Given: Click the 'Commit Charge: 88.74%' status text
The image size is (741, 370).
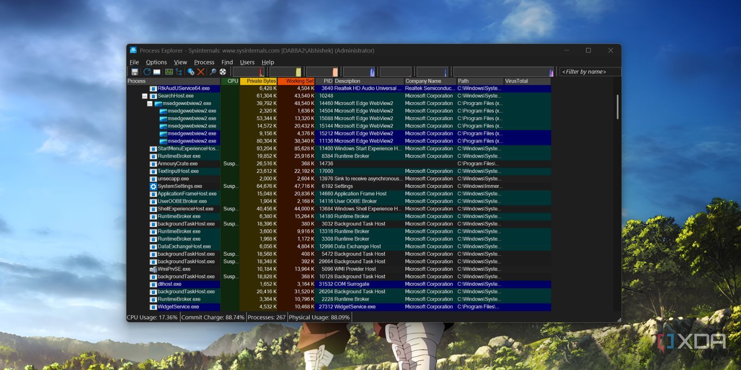Looking at the screenshot, I should click(213, 317).
